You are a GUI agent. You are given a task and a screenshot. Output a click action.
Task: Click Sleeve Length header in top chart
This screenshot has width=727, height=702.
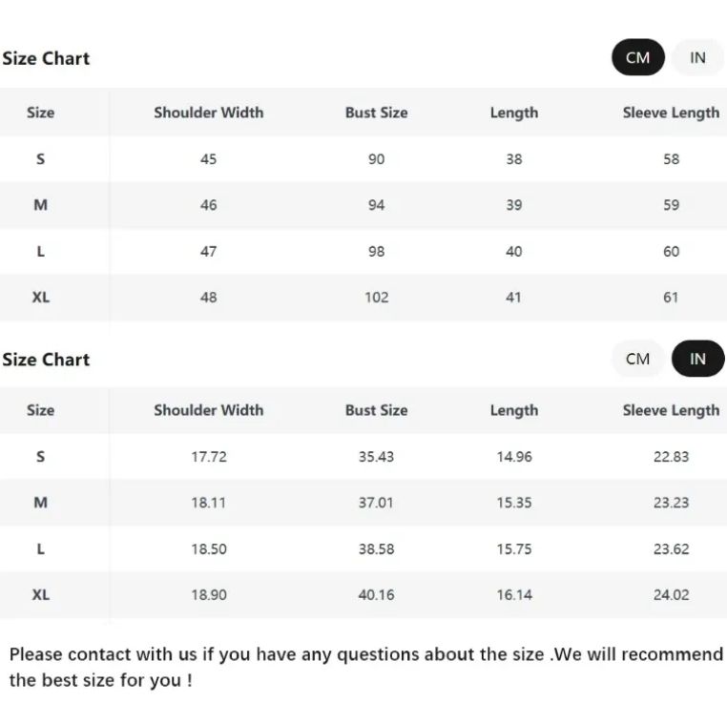(671, 113)
